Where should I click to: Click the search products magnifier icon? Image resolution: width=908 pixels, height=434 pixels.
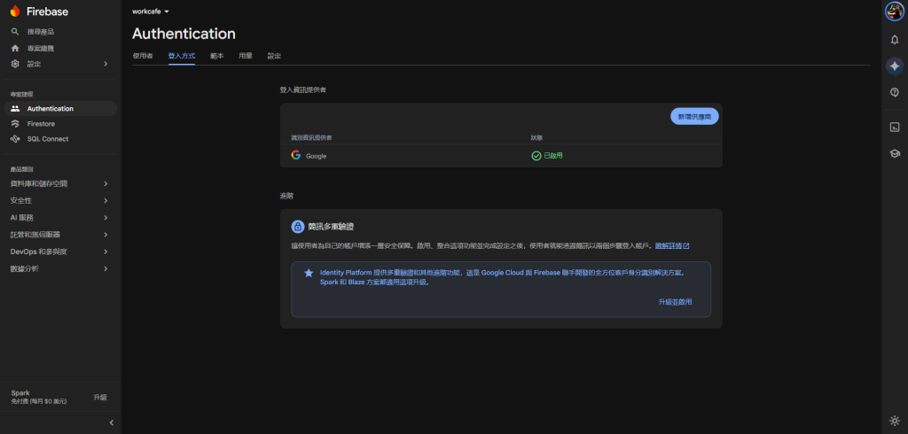click(x=15, y=32)
